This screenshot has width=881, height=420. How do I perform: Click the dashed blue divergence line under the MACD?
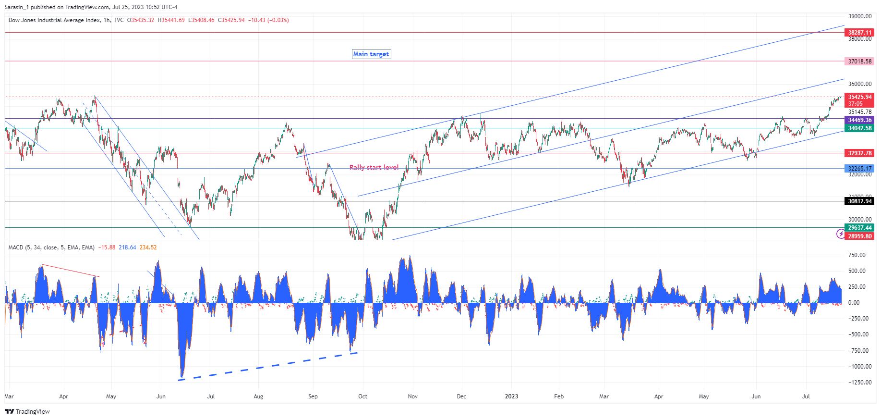click(x=267, y=367)
